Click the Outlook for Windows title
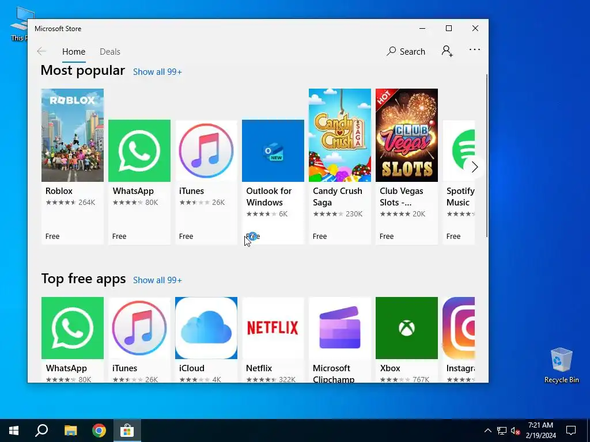The height and width of the screenshot is (442, 590). coord(268,197)
